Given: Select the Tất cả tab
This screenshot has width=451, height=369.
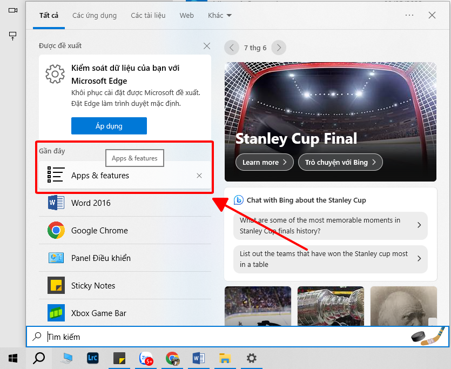Looking at the screenshot, I should pyautogui.click(x=49, y=15).
